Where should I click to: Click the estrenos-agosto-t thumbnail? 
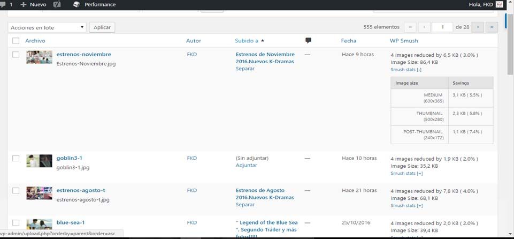click(x=40, y=193)
